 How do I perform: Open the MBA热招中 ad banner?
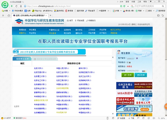click(125, 93)
